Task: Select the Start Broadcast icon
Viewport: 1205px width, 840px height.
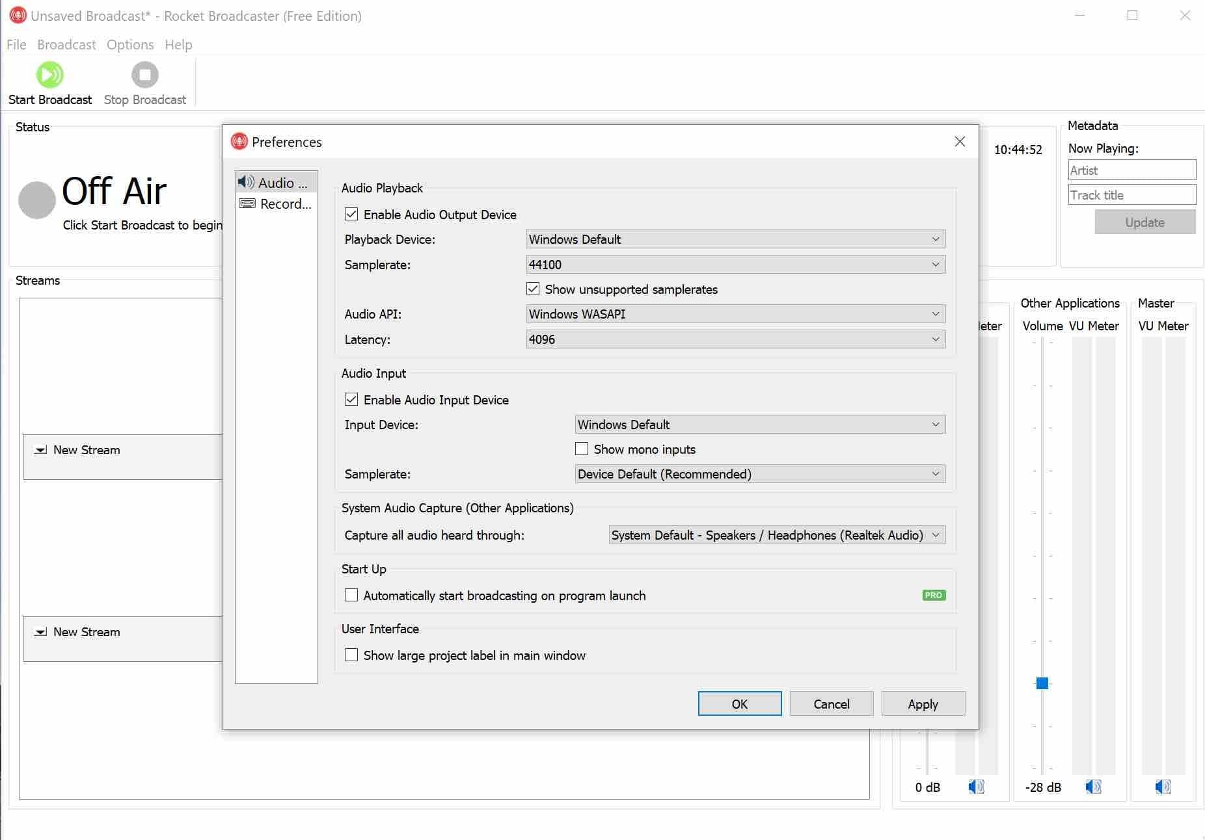Action: click(x=50, y=74)
